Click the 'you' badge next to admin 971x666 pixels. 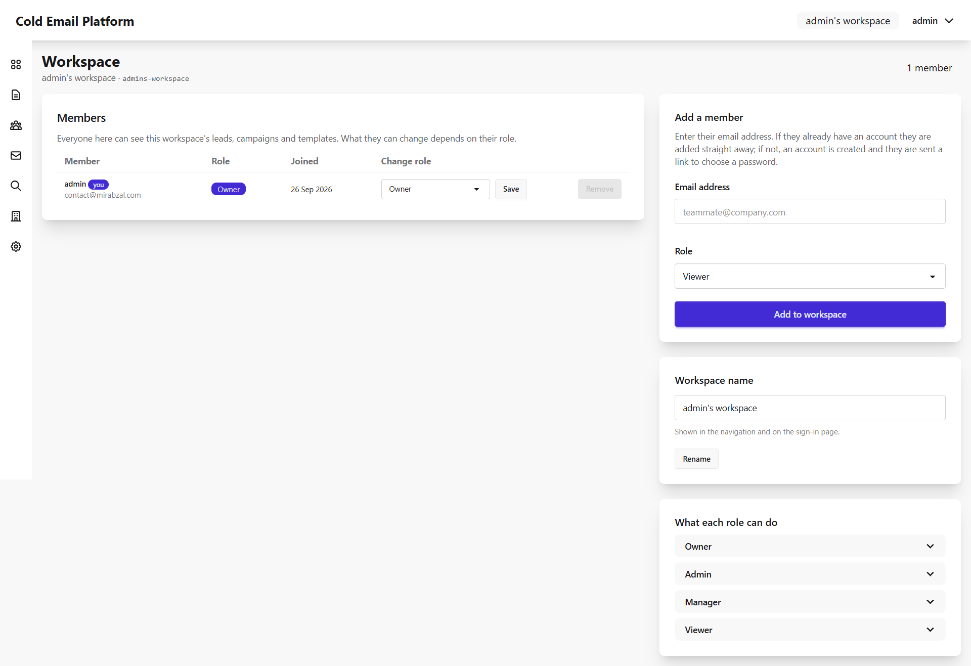(99, 185)
